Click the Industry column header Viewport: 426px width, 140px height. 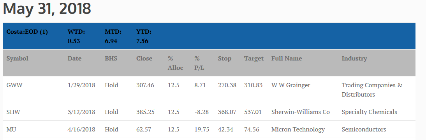pyautogui.click(x=354, y=59)
